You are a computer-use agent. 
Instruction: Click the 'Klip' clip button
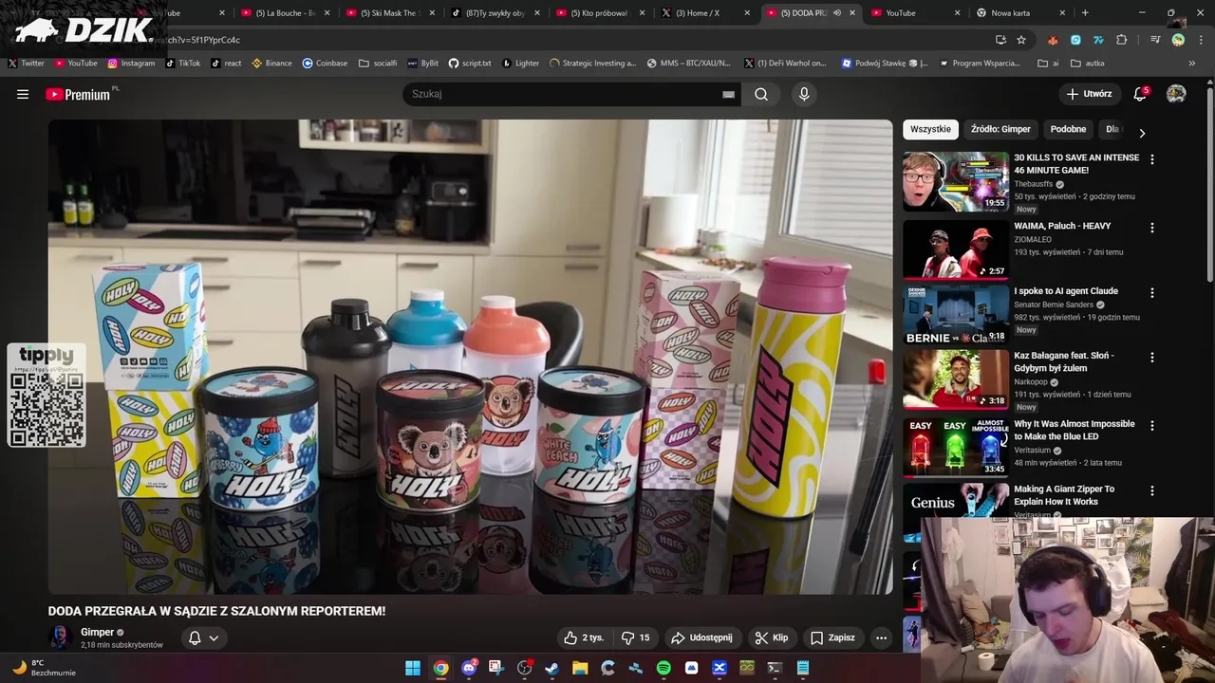(x=771, y=637)
